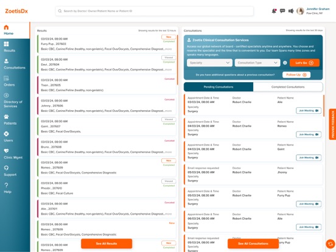The height and width of the screenshot is (252, 336).
Task: Open the Patients paw icon section
Action: [x=10, y=120]
